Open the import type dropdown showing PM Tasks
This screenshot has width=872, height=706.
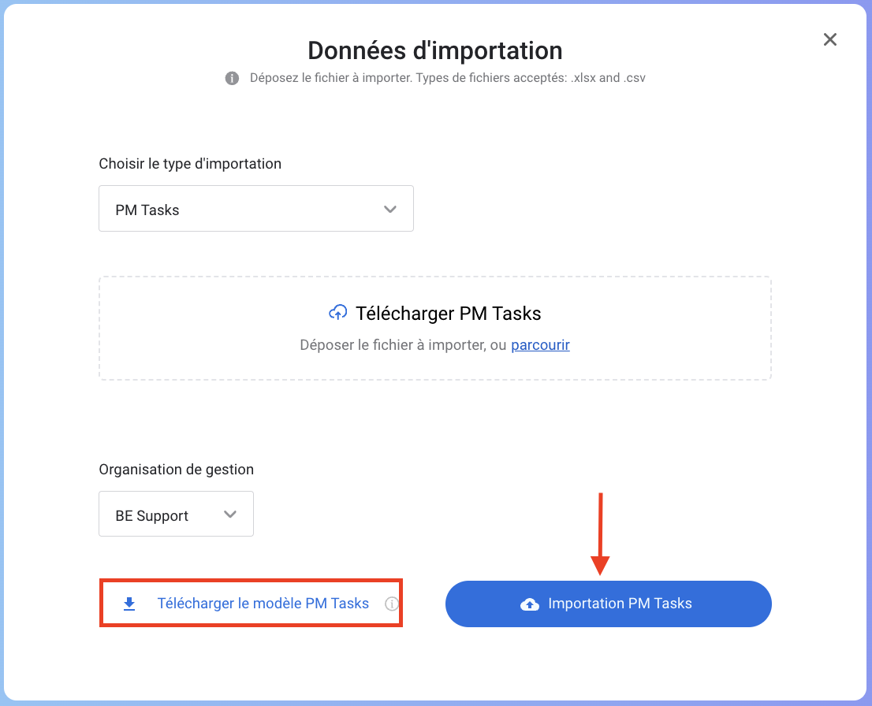(x=255, y=209)
